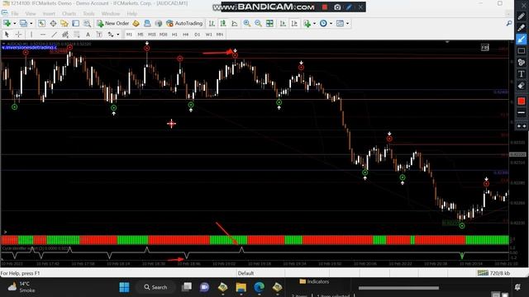Toggle the Market Watch window icon
The height and width of the screenshot is (297, 529).
point(41,23)
